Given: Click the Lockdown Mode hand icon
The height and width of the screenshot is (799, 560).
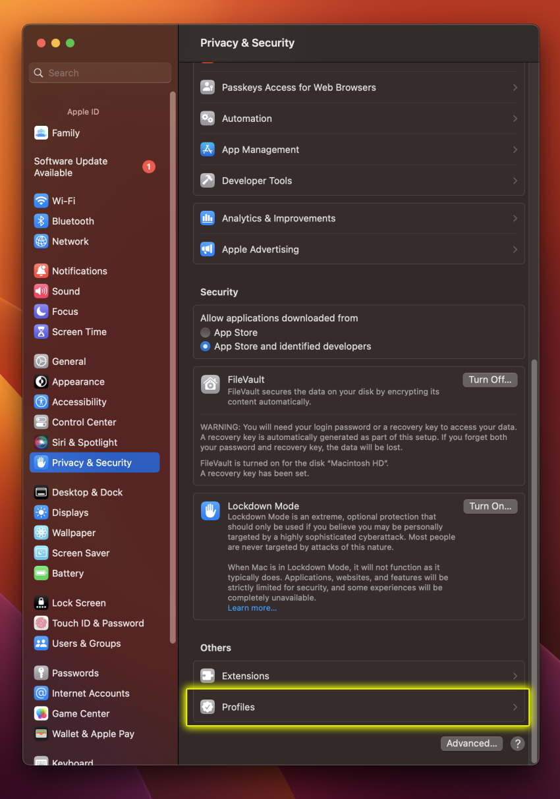Looking at the screenshot, I should [210, 510].
